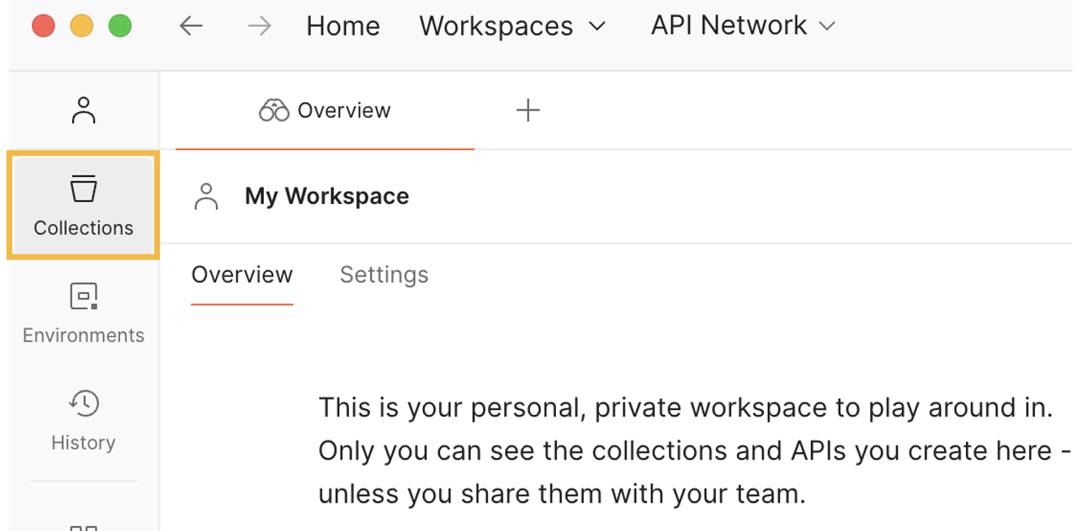Click the person icon beside My Workspace

pyautogui.click(x=206, y=196)
